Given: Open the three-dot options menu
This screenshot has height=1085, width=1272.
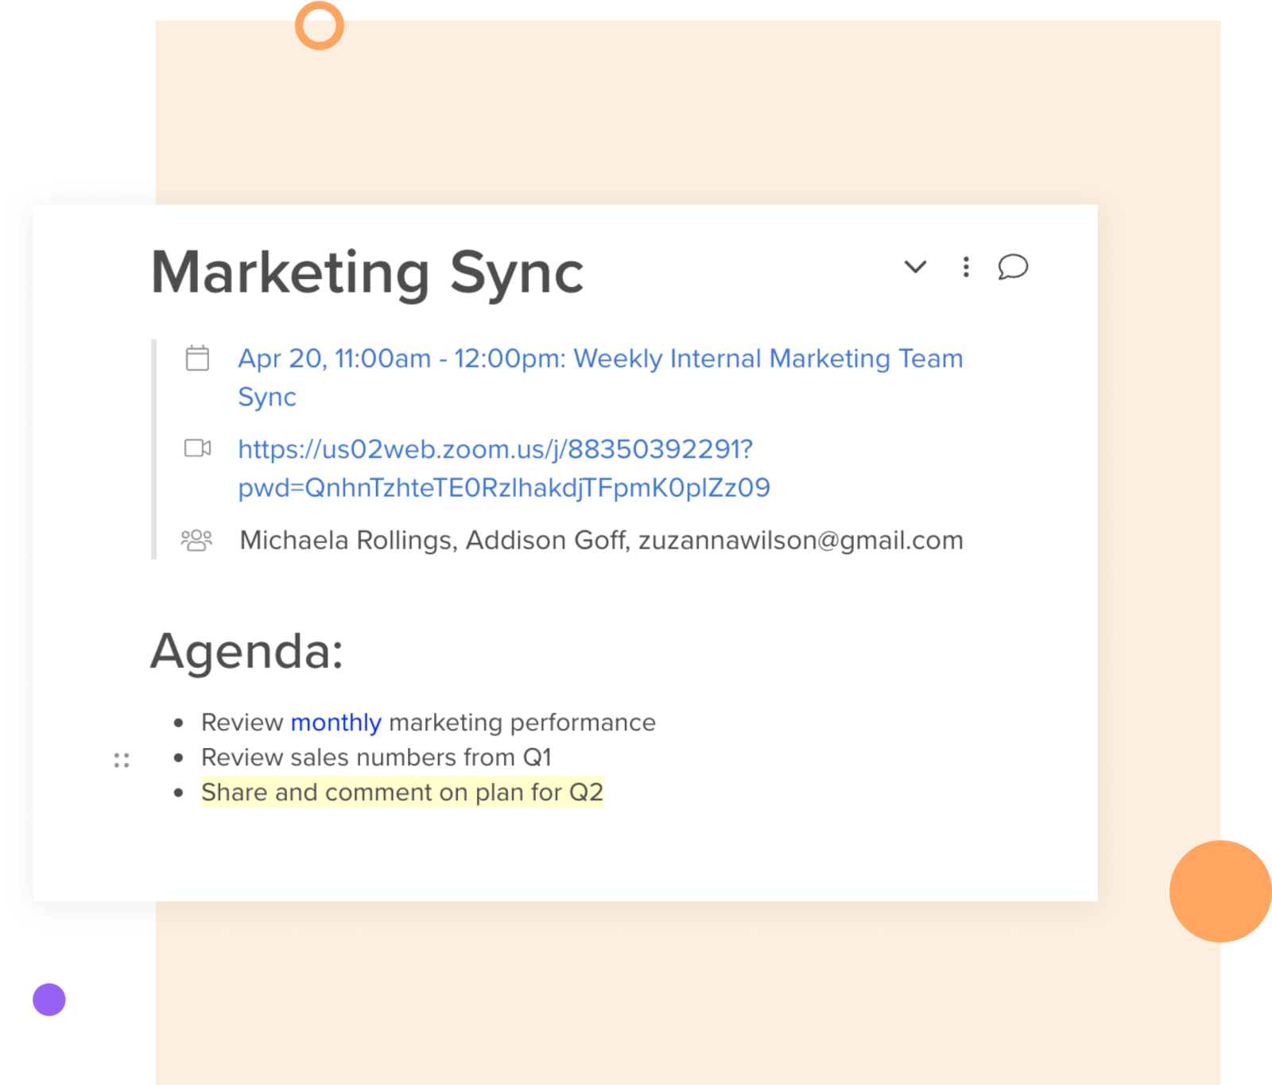Looking at the screenshot, I should click(965, 268).
